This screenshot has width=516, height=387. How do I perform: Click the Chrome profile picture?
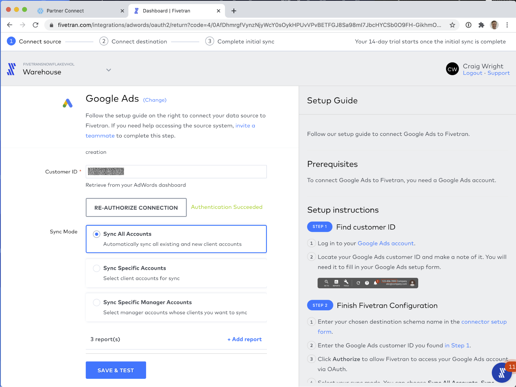point(494,25)
